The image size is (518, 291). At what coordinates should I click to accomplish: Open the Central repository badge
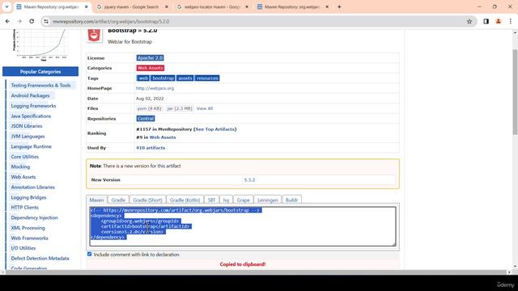[146, 119]
